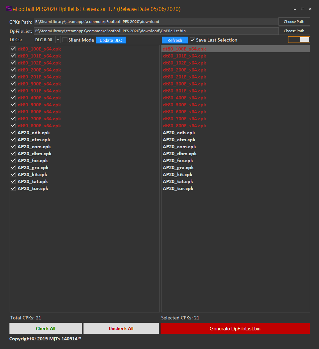
Task: Select AP20_gra.cpk in right list
Action: (x=236, y=168)
